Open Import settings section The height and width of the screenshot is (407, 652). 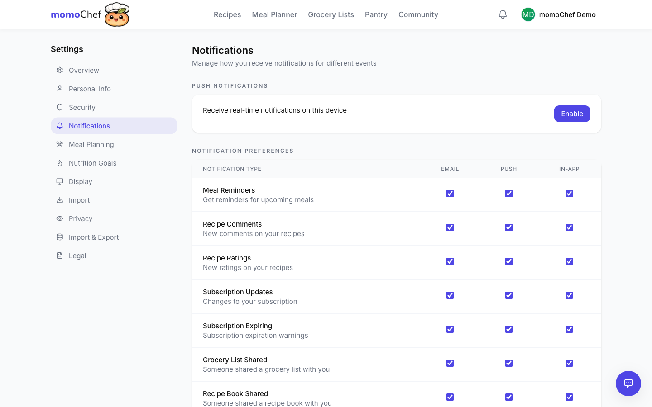pos(114,200)
